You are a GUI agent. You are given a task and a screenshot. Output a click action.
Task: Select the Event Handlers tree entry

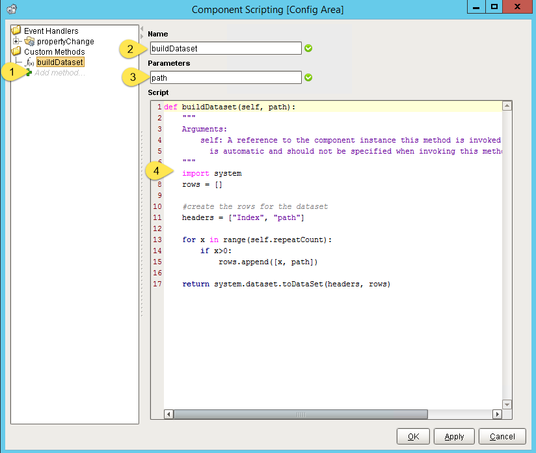point(51,30)
